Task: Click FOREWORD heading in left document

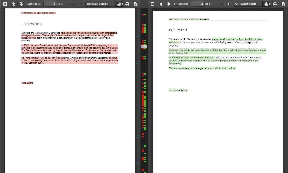Action: (32, 24)
